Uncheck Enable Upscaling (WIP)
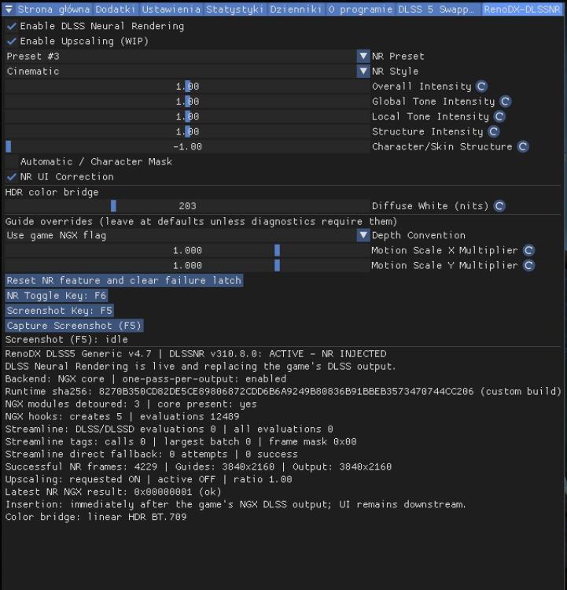The image size is (567, 590). pyautogui.click(x=12, y=42)
